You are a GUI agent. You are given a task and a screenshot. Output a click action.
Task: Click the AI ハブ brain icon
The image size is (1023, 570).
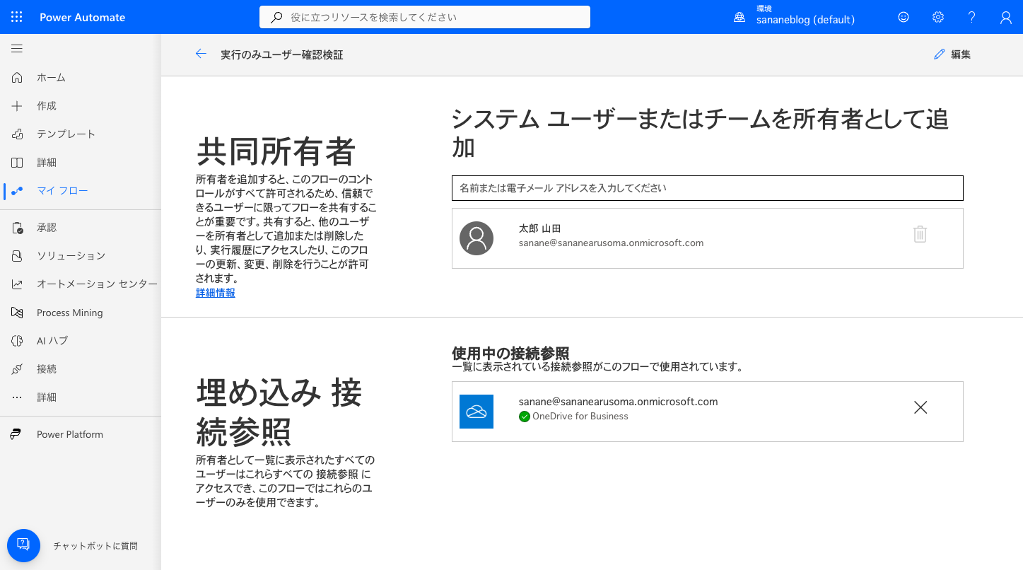coord(17,340)
